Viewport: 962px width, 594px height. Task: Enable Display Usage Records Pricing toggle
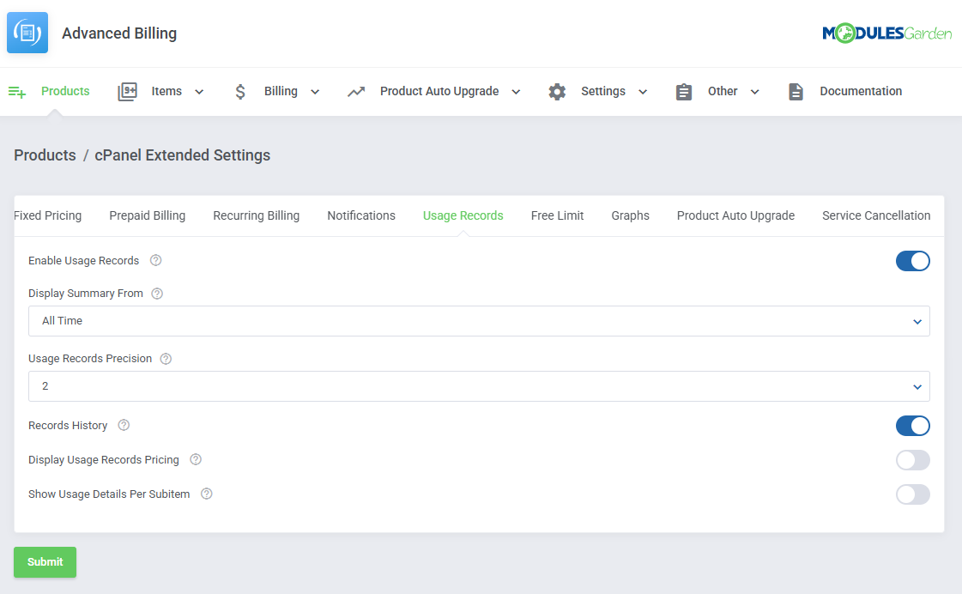[912, 460]
